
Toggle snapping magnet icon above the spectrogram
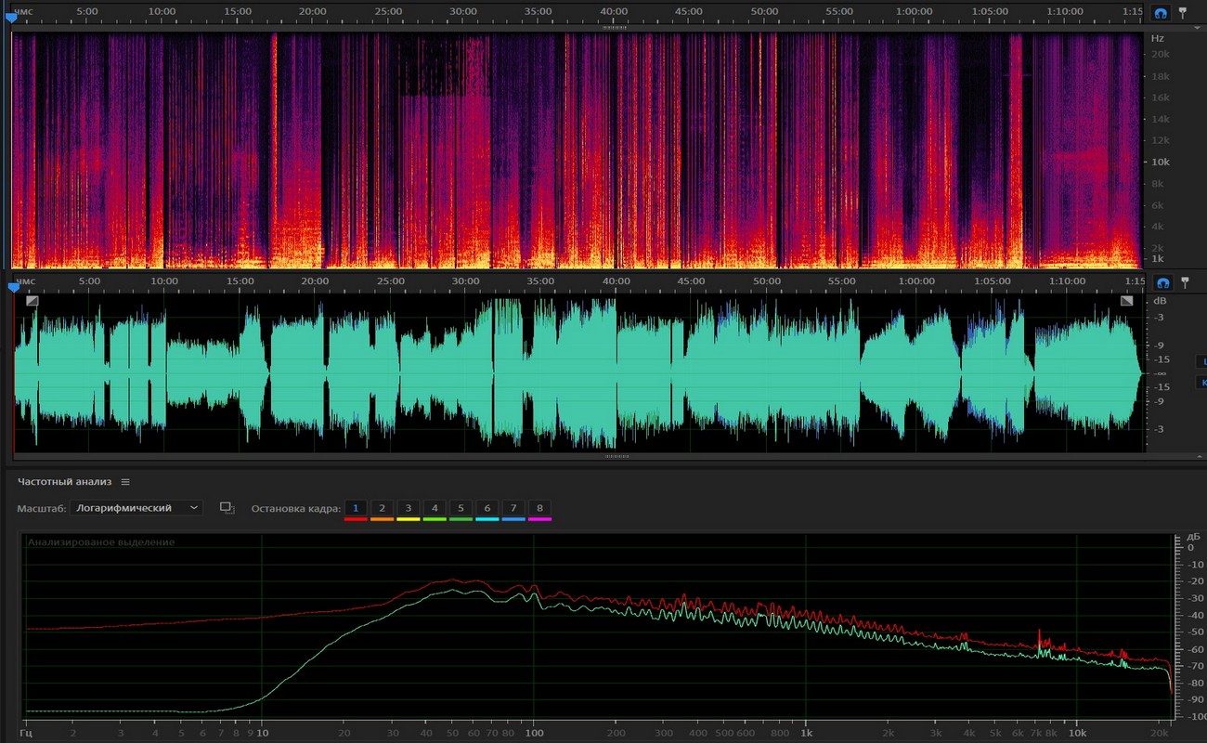click(1161, 13)
